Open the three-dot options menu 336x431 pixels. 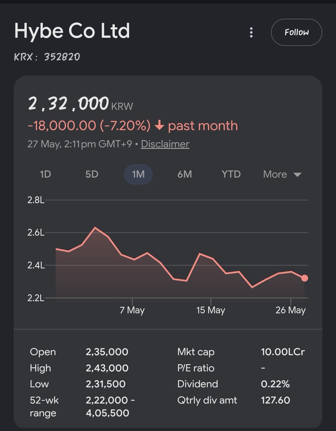251,32
